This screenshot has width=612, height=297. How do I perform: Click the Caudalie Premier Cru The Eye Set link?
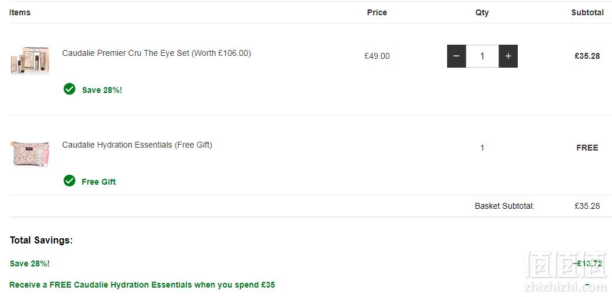tap(157, 53)
